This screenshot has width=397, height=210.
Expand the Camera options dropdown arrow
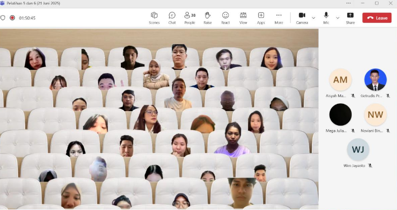click(x=314, y=18)
